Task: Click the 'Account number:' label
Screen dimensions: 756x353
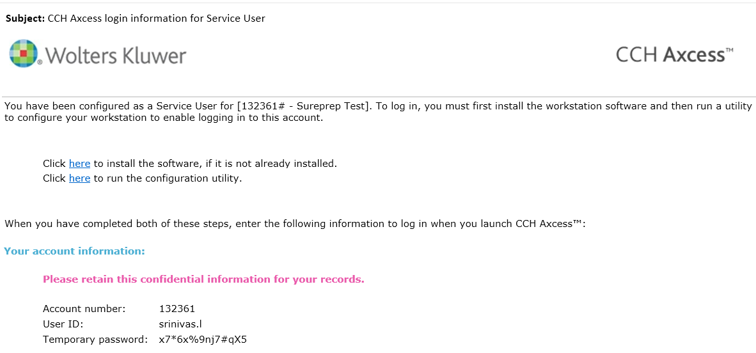Action: click(84, 309)
